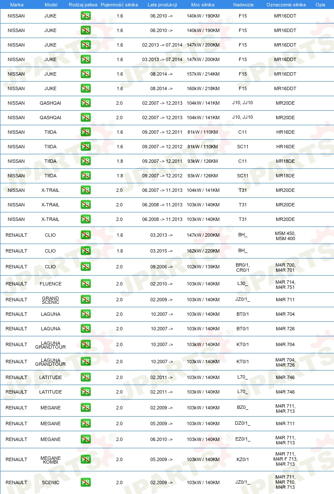Open fuel type icon in GRAND SCENIC row
This screenshot has height=494, width=334.
click(85, 299)
